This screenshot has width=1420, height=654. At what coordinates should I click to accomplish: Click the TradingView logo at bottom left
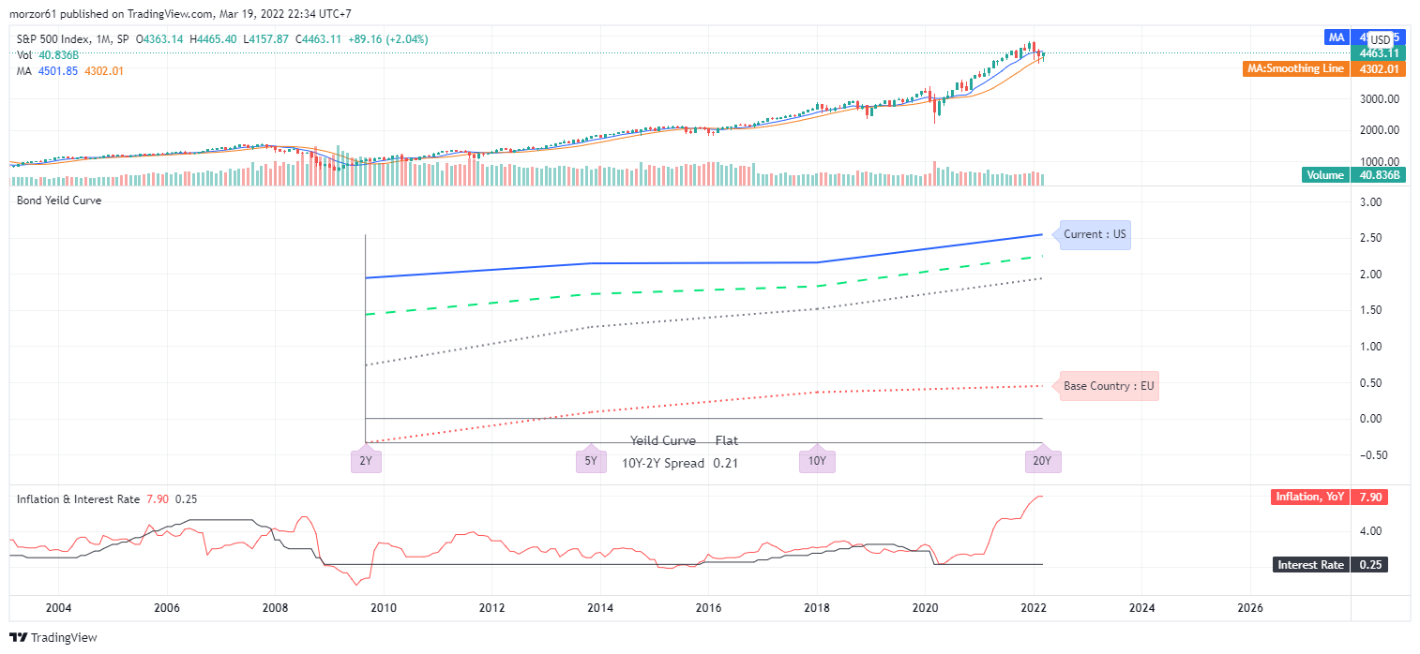point(53,637)
